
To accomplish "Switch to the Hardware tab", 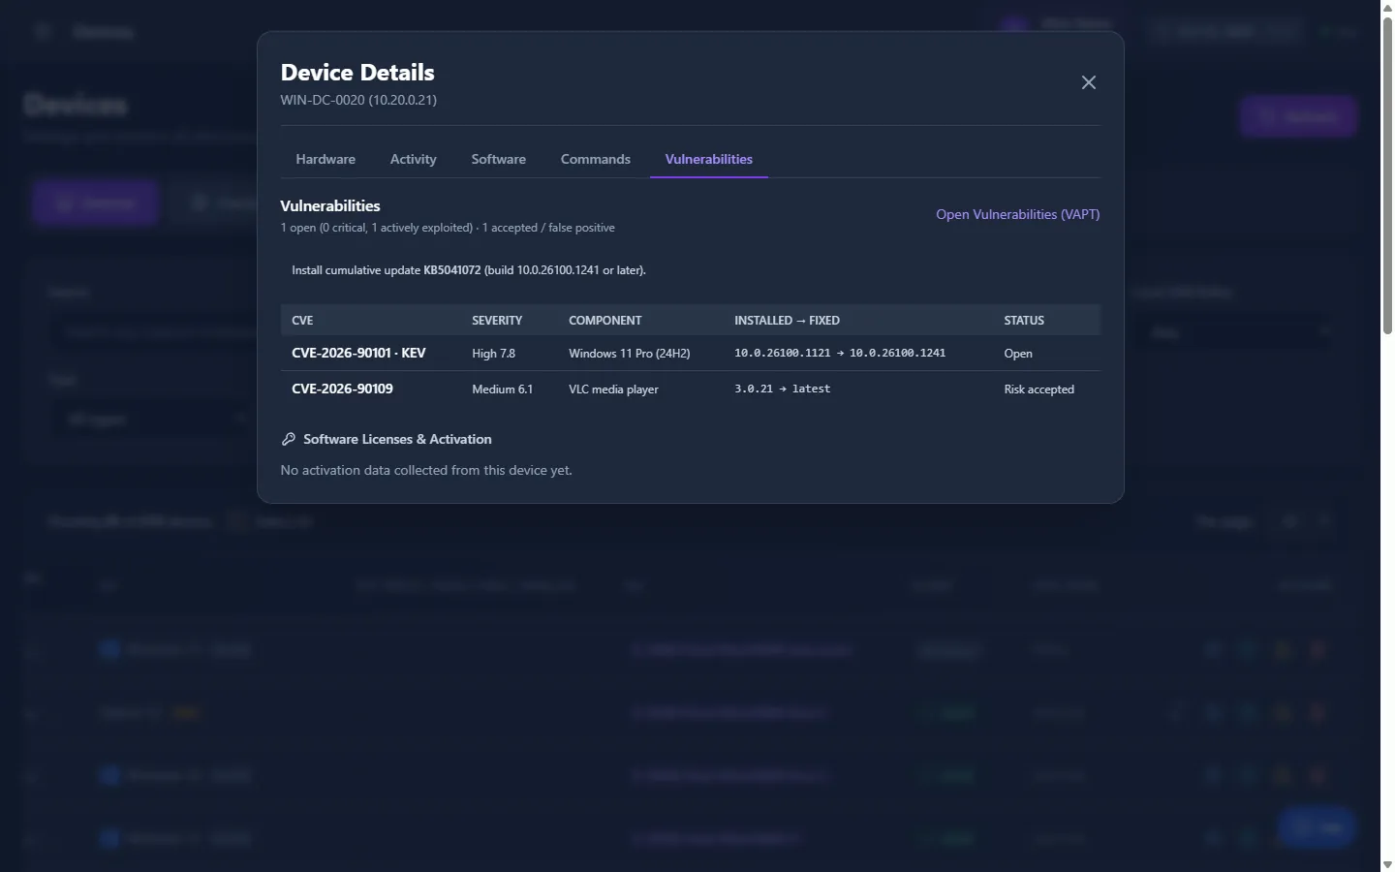I will [x=325, y=159].
